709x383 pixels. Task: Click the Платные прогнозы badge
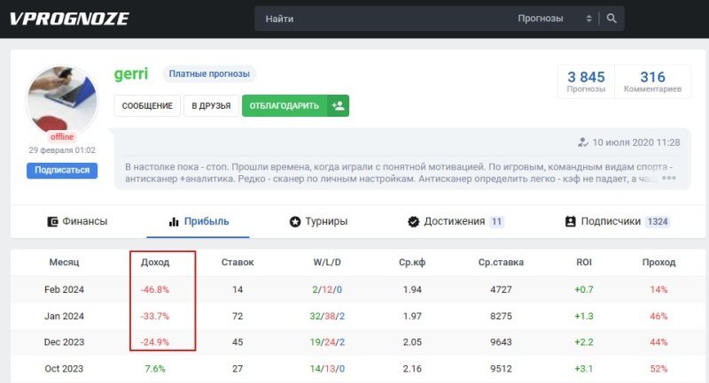click(209, 74)
